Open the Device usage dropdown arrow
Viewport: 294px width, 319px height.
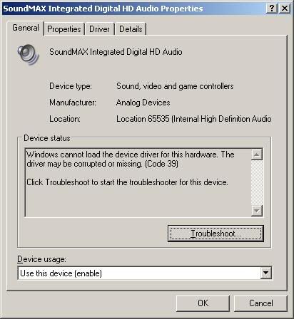pyautogui.click(x=265, y=273)
